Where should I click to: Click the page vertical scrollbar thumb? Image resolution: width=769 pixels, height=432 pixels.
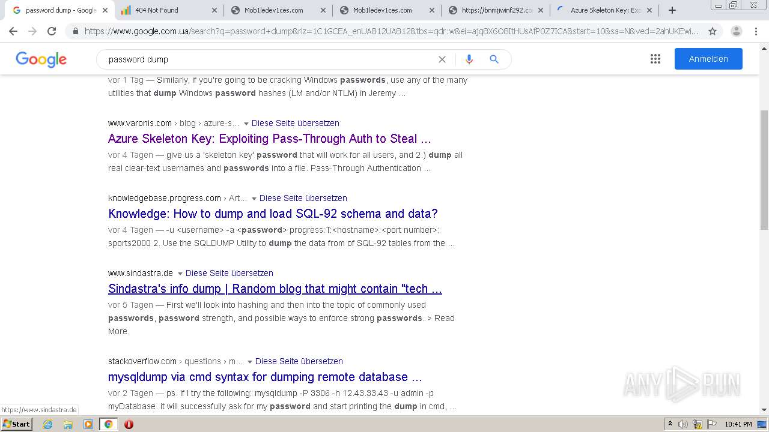pyautogui.click(x=764, y=170)
